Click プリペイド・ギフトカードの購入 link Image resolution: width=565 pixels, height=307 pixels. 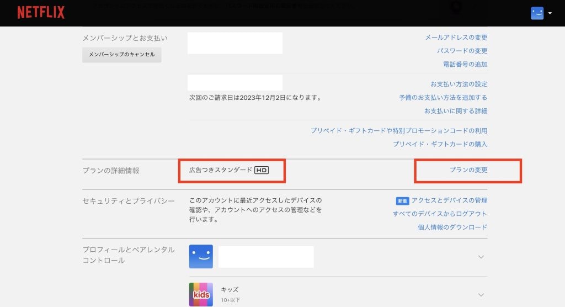(440, 144)
